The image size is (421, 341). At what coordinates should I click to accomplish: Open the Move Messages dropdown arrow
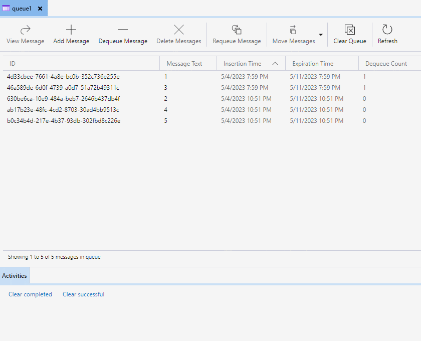click(x=320, y=34)
